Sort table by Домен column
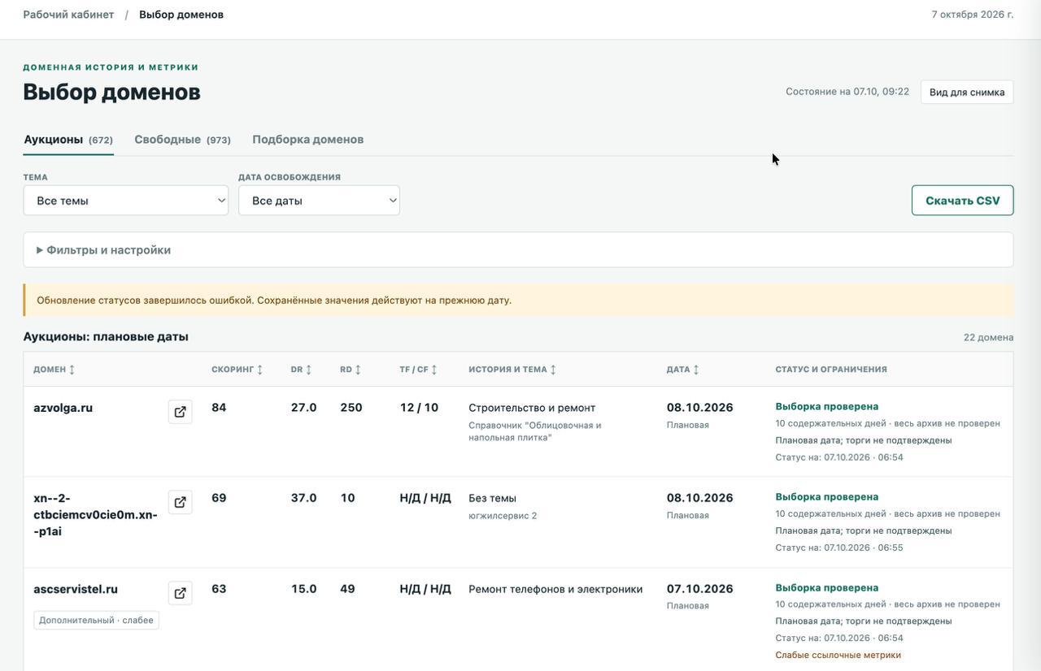The image size is (1041, 671). (x=54, y=370)
